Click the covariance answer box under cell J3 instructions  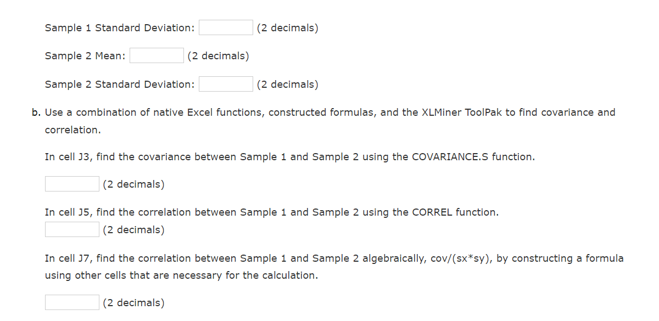click(71, 183)
